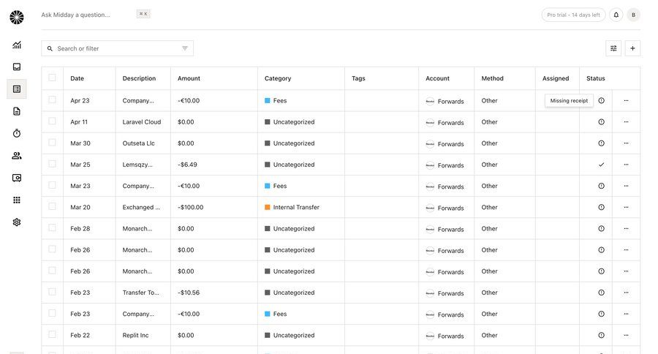This screenshot has width=658, height=354.
Task: Toggle the select-all checkbox in header
Action: 52,78
